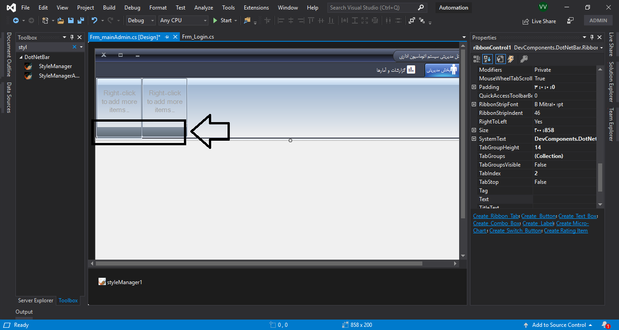The width and height of the screenshot is (619, 330).
Task: Click the Create Ribbon Tab link
Action: click(496, 216)
